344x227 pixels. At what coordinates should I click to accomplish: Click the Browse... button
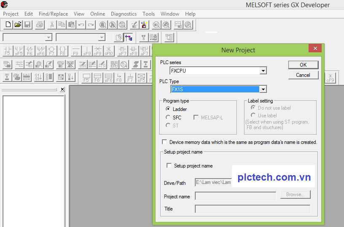(x=295, y=195)
